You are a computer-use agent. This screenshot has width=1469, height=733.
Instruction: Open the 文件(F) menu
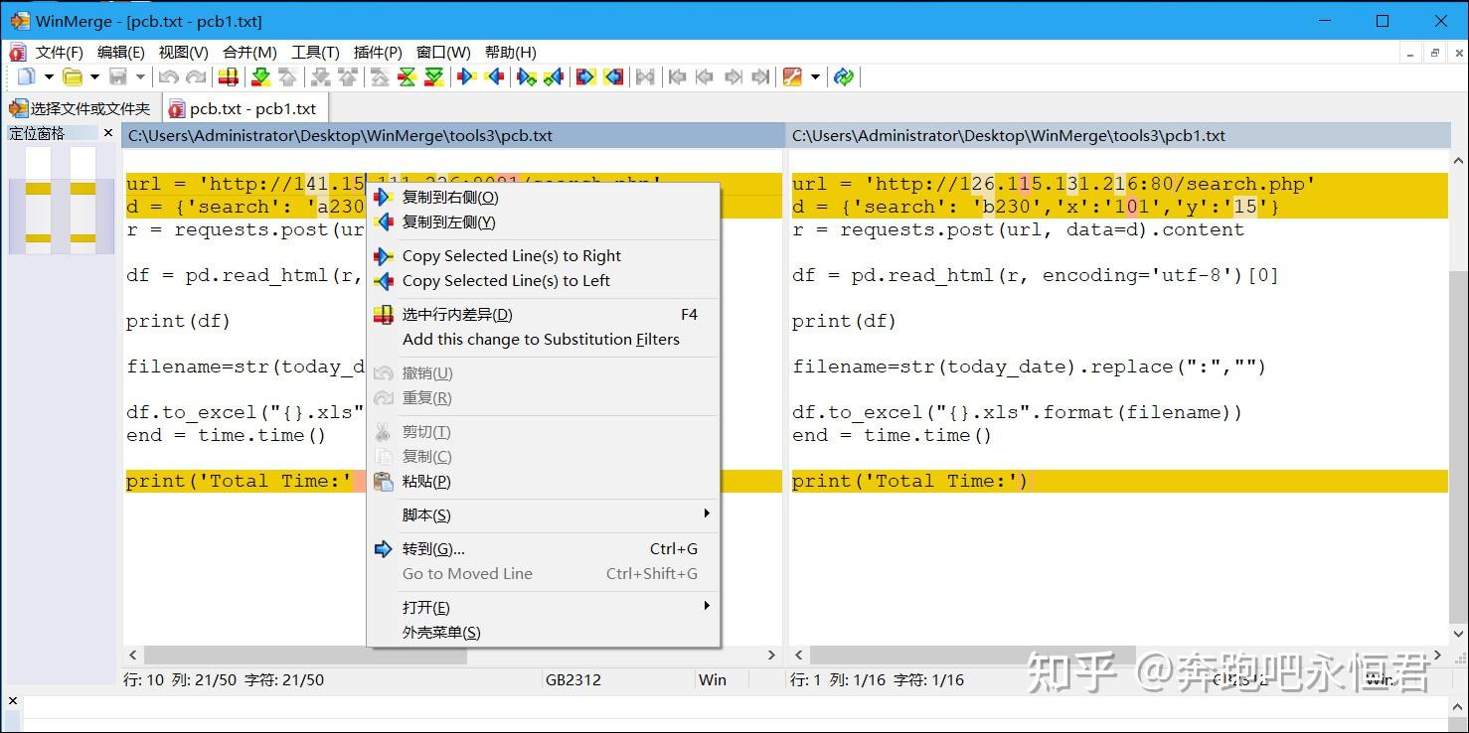pyautogui.click(x=59, y=52)
